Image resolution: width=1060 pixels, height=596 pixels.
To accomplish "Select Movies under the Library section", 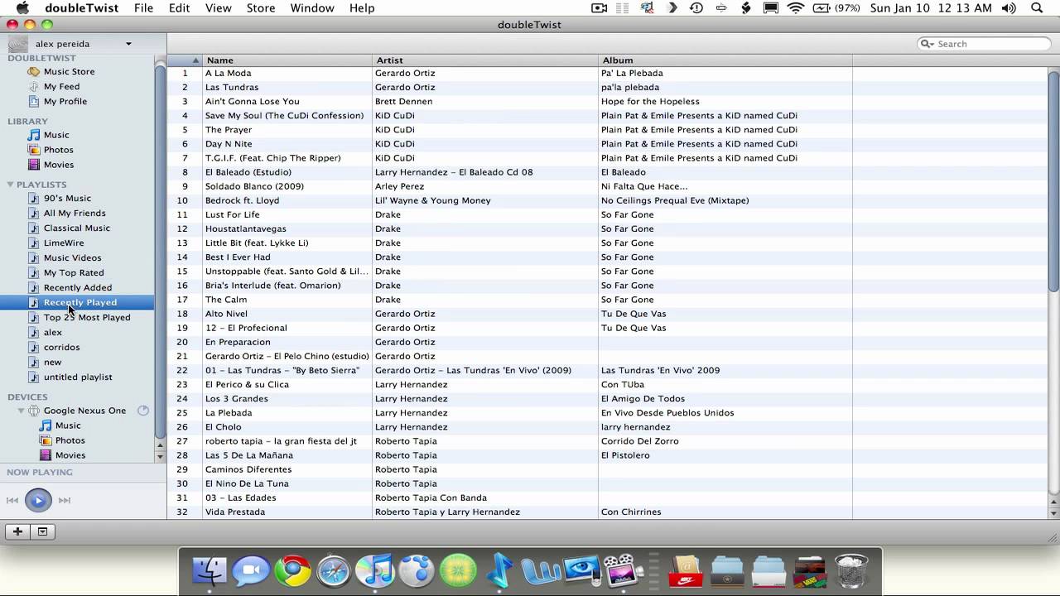I will click(x=59, y=165).
